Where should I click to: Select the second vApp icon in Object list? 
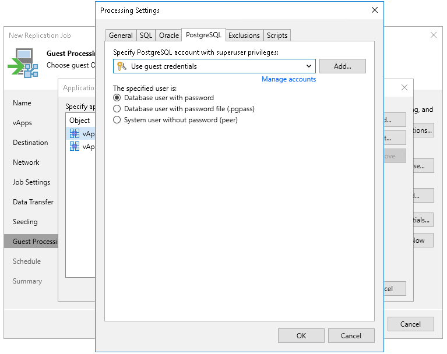[75, 146]
